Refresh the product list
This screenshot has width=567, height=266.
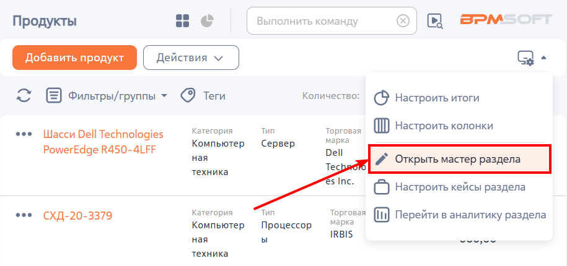[x=24, y=96]
